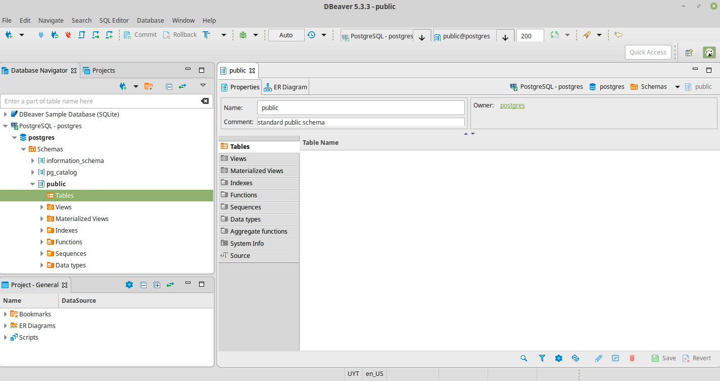Open the dropdown arrow beside the New Connection icon

point(22,35)
